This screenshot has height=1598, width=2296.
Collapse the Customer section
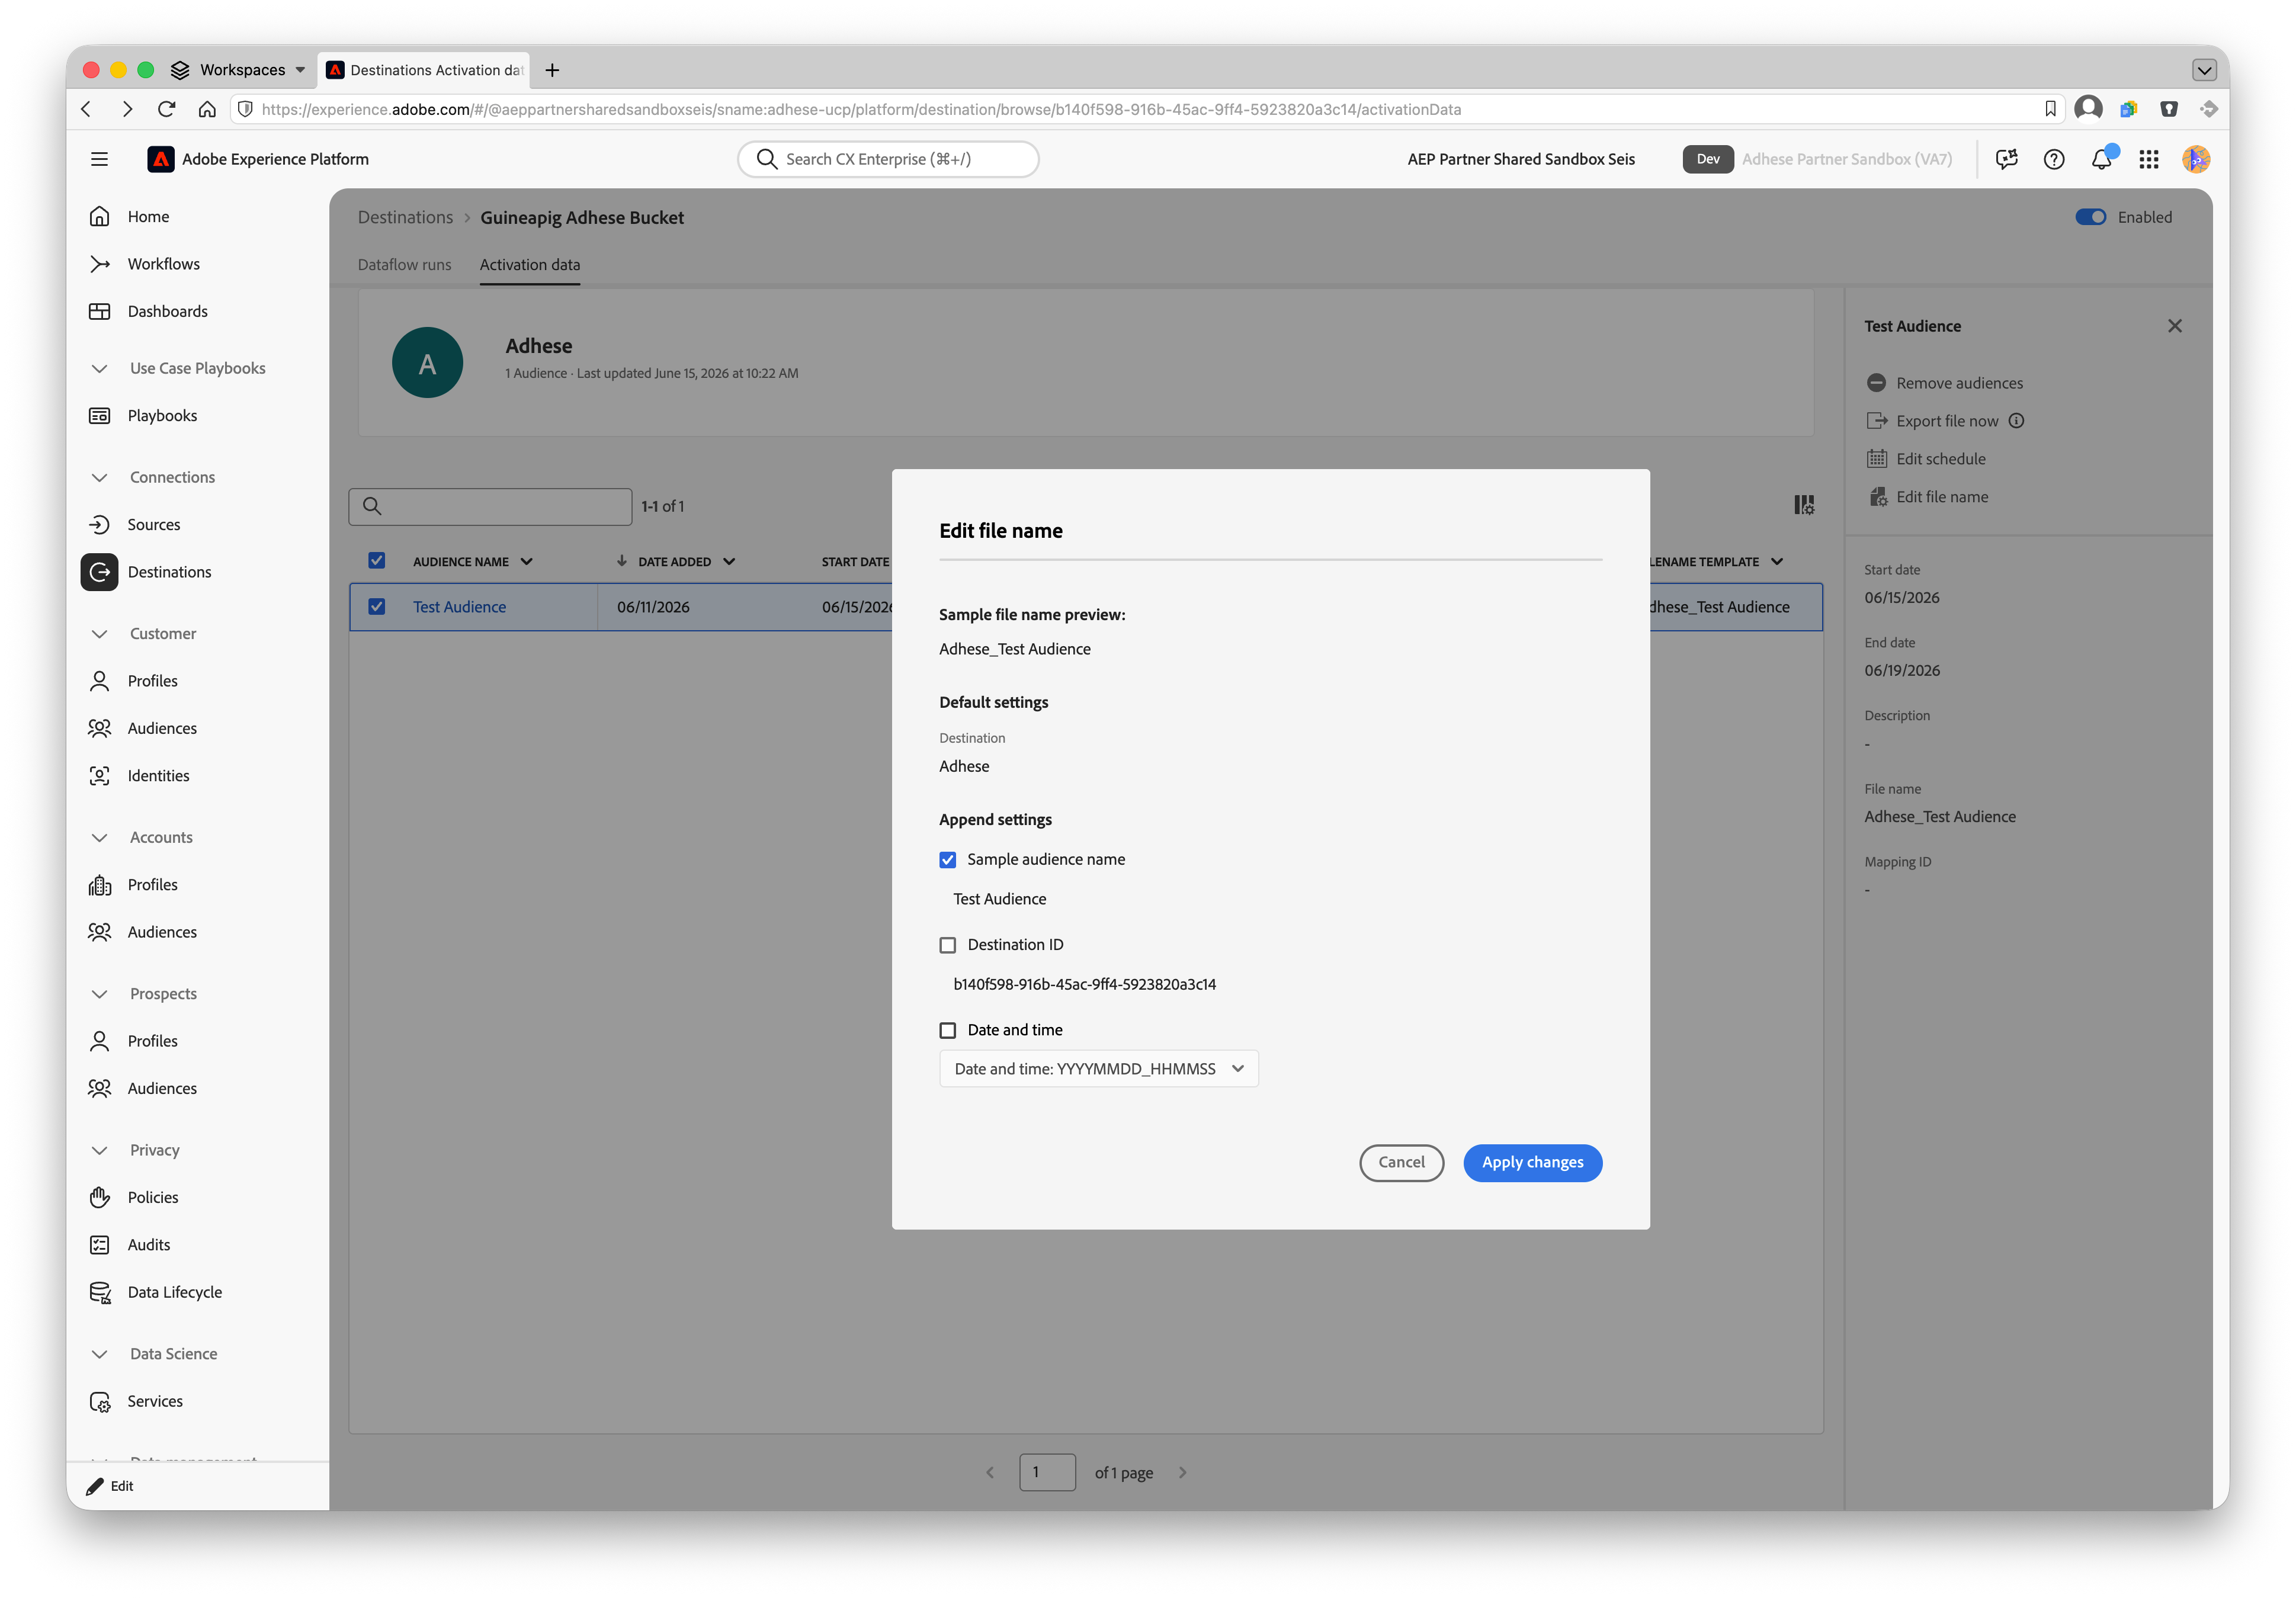(99, 633)
